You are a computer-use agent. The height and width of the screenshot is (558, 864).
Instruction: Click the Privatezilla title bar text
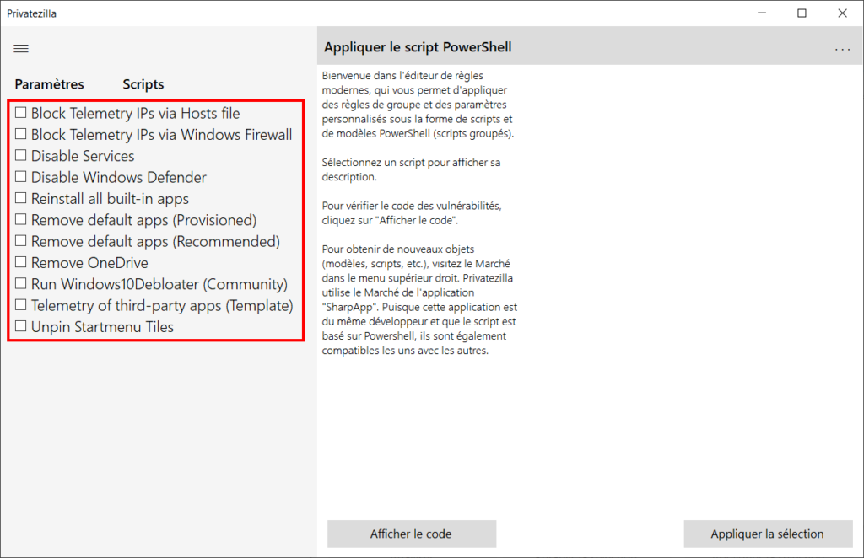click(31, 13)
